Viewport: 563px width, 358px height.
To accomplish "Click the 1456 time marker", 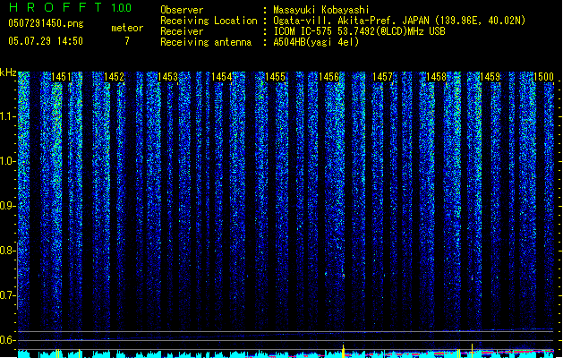I will pyautogui.click(x=328, y=77).
